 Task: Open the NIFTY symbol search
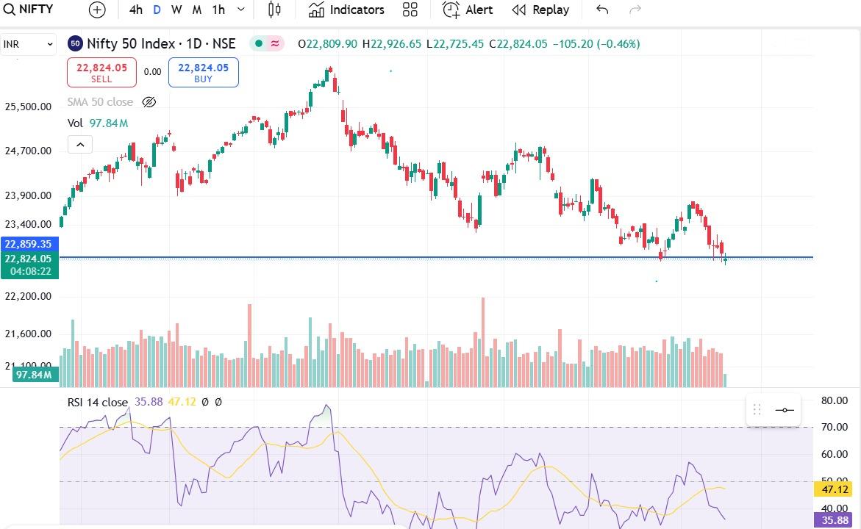coord(29,10)
